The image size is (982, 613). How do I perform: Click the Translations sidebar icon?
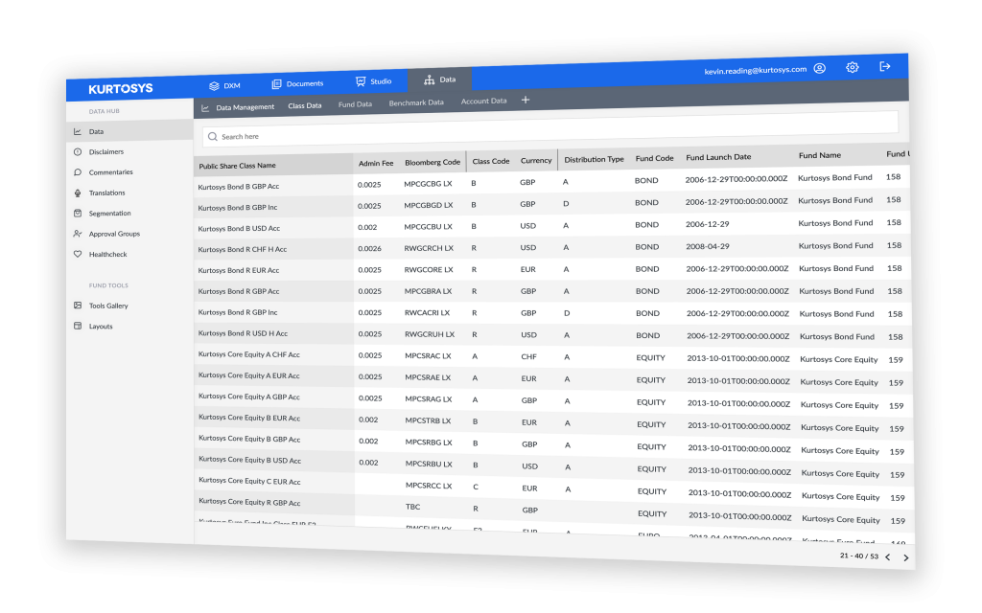coord(78,193)
